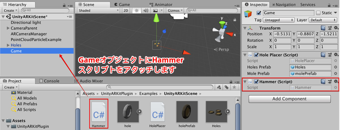The height and width of the screenshot is (130, 340).
Task: Switch to Animator tab
Action: click(161, 5)
